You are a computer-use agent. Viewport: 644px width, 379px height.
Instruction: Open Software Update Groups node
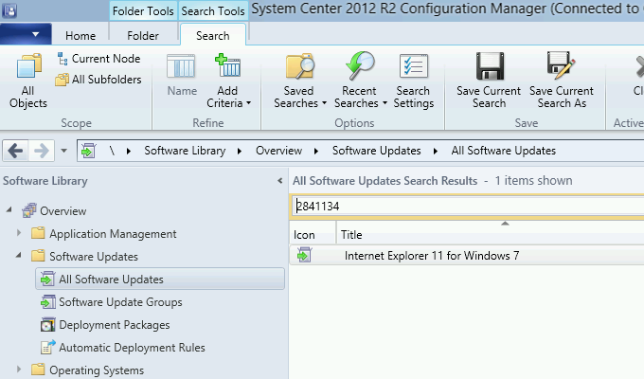tap(112, 302)
